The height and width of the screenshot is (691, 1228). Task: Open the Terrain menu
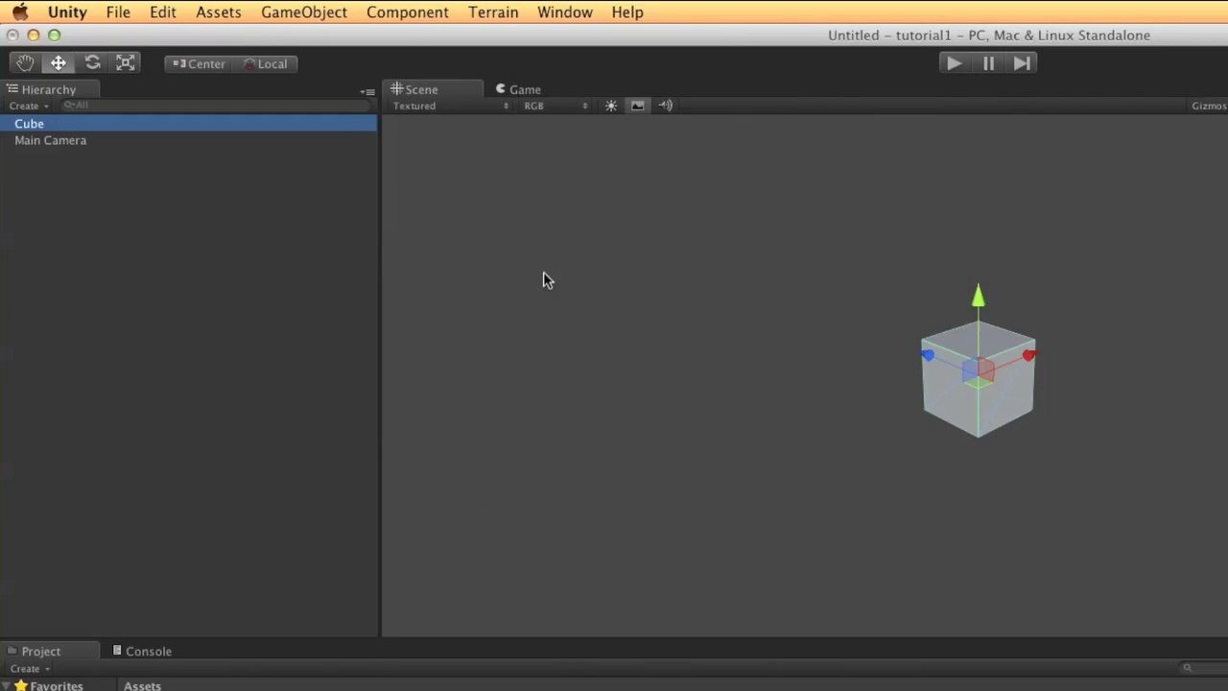click(x=493, y=12)
